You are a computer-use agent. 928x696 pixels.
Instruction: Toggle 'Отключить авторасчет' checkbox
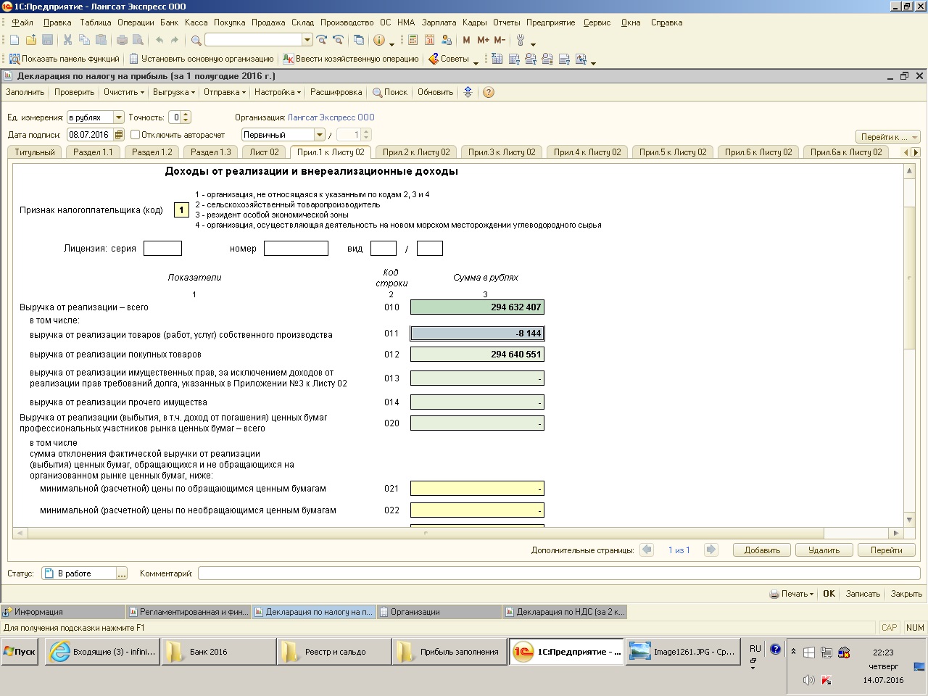coord(136,135)
